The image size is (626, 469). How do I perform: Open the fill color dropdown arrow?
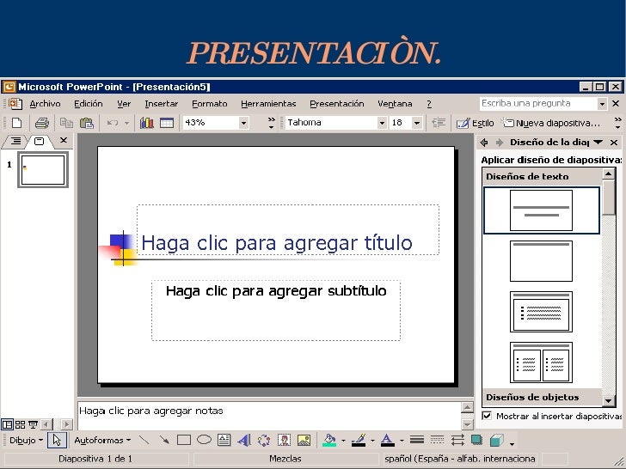[x=343, y=441]
